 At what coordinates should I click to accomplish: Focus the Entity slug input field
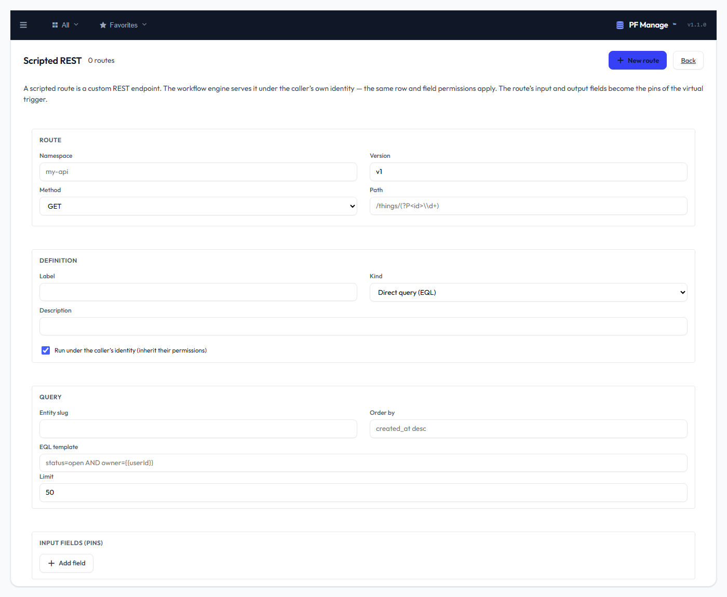[198, 429]
